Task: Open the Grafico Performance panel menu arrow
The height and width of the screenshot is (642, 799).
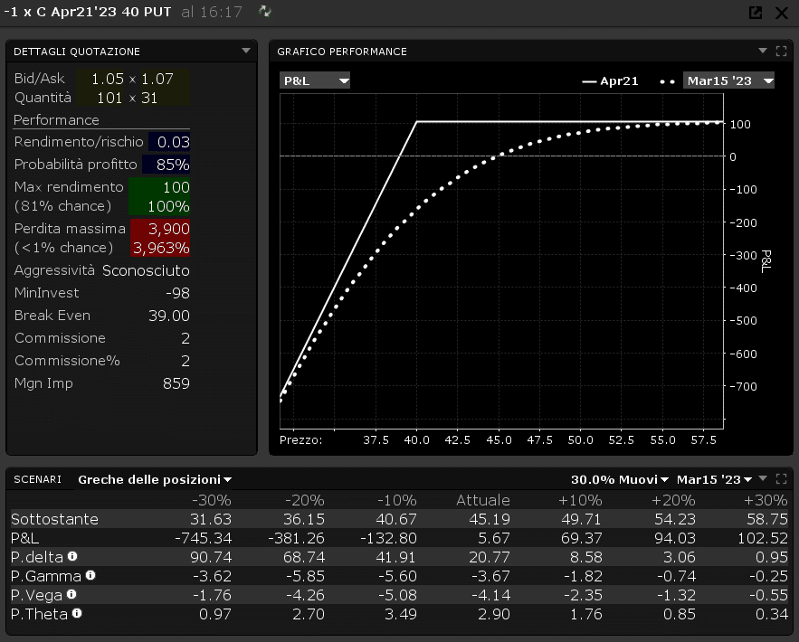Action: (x=762, y=52)
